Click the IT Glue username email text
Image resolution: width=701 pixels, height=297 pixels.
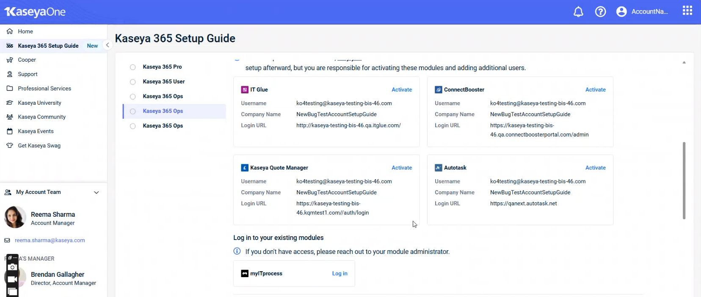[344, 104]
